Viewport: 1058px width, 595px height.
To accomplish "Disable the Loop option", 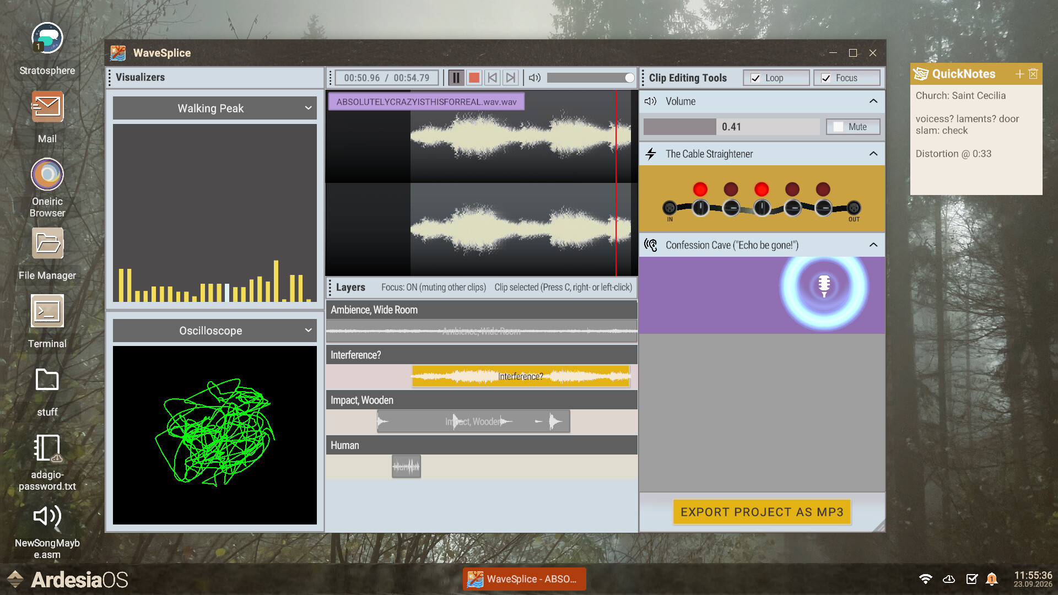I will coord(754,78).
